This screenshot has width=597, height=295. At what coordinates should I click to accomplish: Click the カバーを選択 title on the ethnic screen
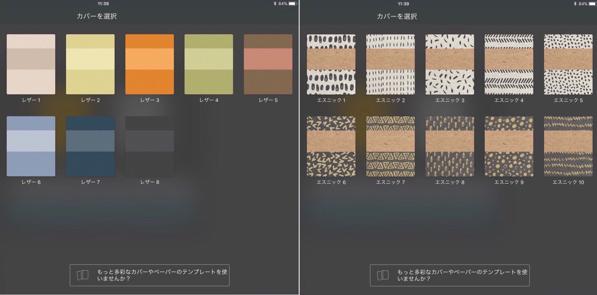coord(397,16)
